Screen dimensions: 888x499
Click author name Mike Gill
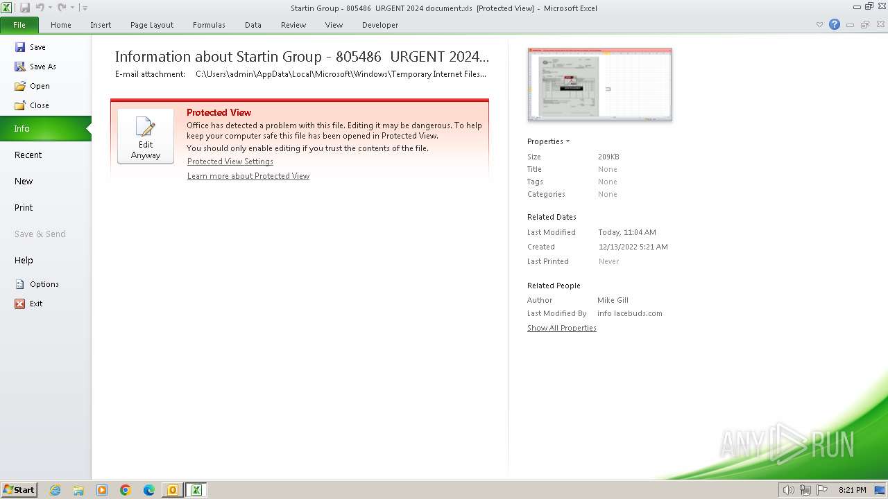coord(613,300)
